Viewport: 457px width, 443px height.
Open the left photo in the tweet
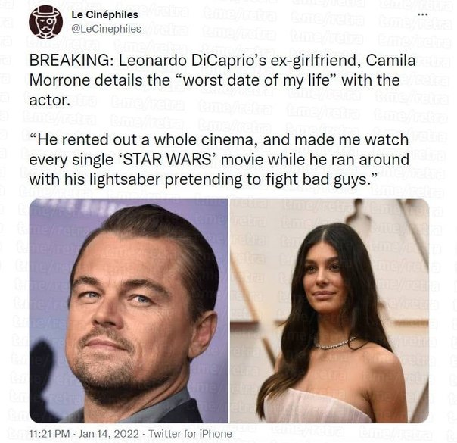(129, 310)
